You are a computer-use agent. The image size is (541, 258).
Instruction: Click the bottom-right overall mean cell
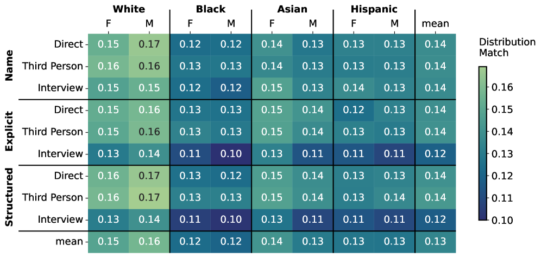(x=435, y=241)
